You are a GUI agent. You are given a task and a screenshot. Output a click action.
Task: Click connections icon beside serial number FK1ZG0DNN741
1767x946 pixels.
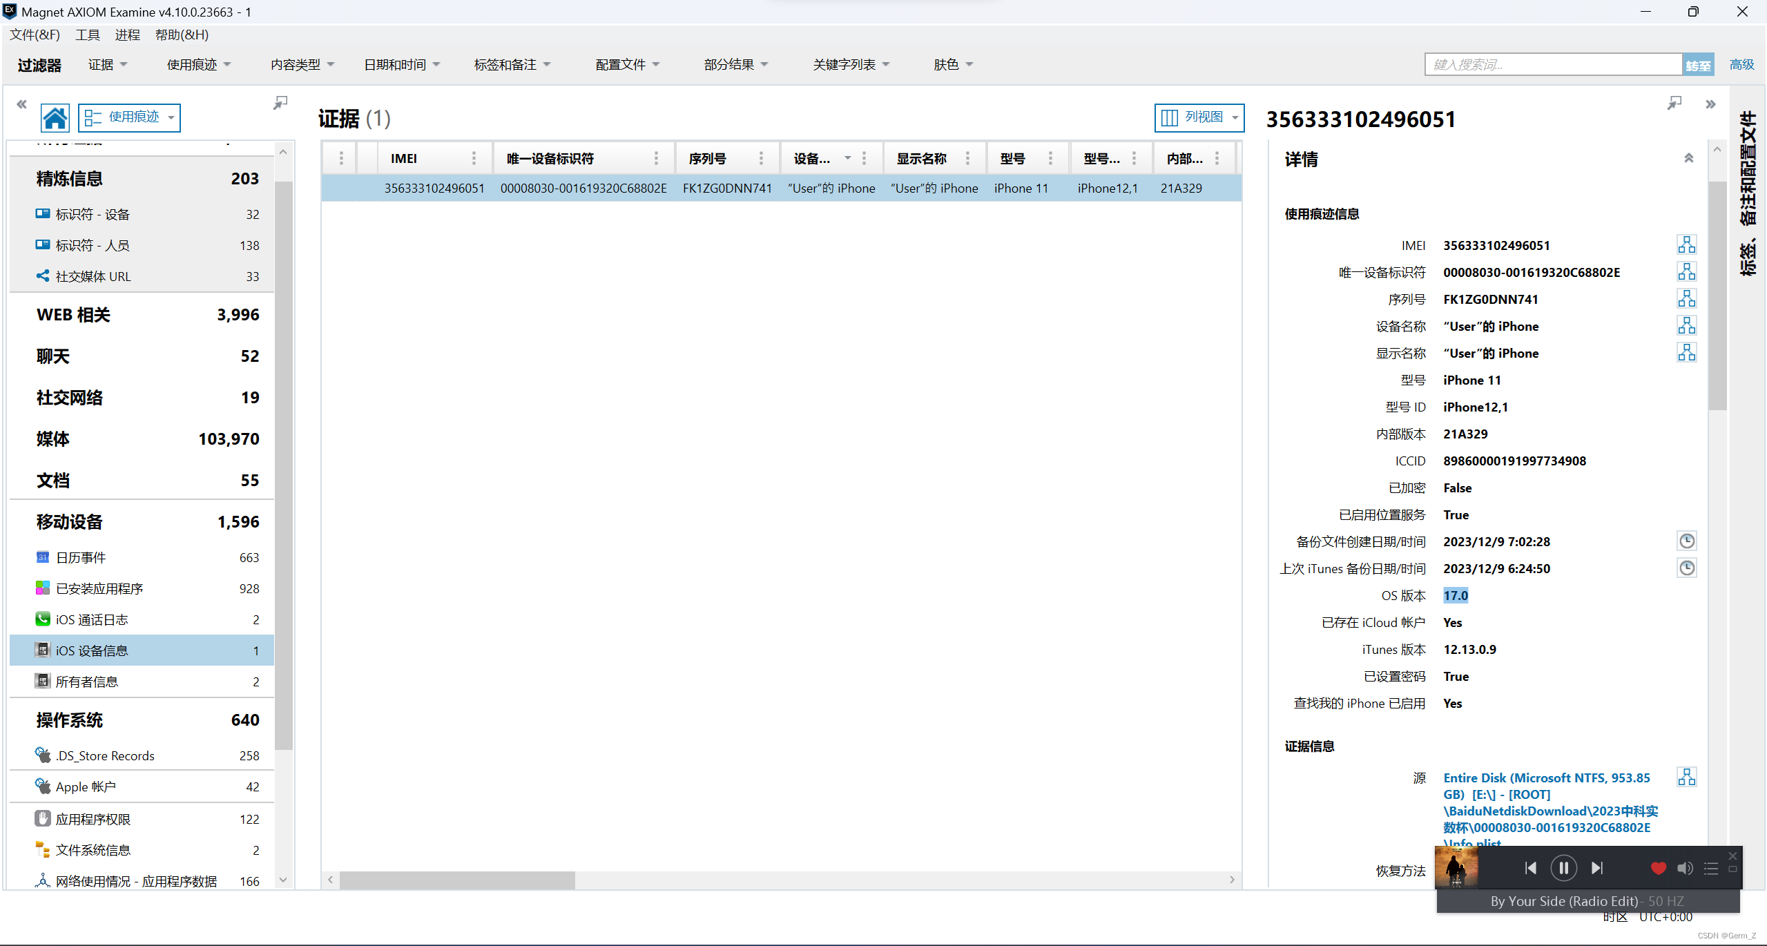click(x=1686, y=299)
